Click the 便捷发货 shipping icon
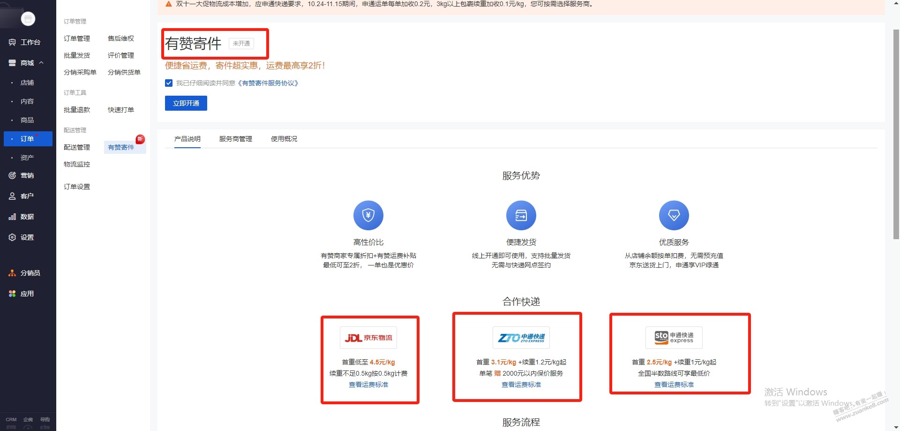Viewport: 900px width, 431px height. (x=521, y=215)
